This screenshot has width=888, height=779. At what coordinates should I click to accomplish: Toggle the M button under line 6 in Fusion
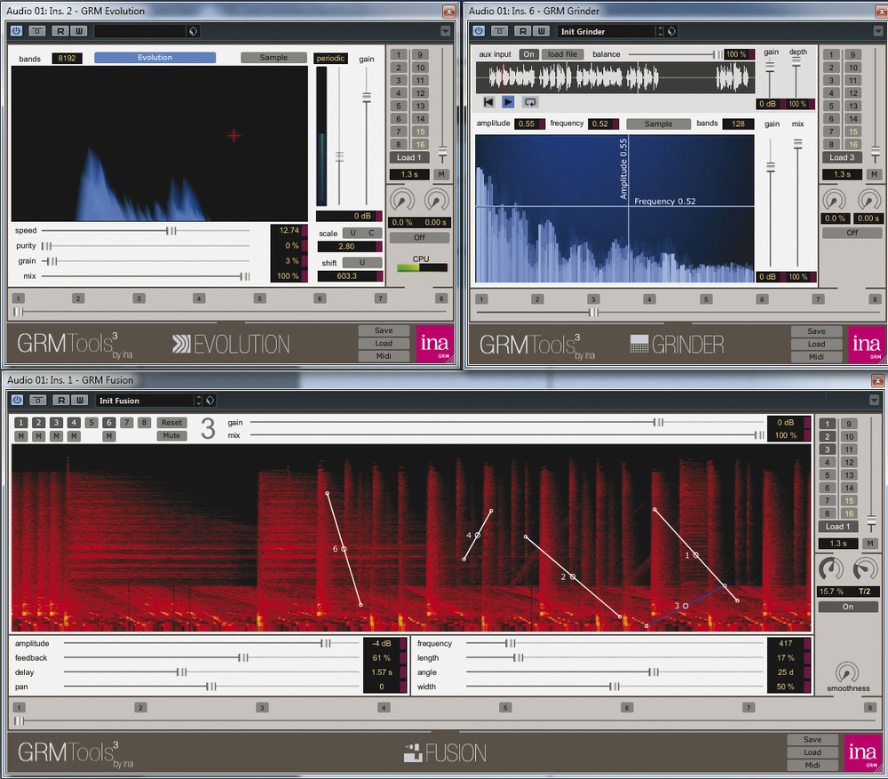(109, 435)
